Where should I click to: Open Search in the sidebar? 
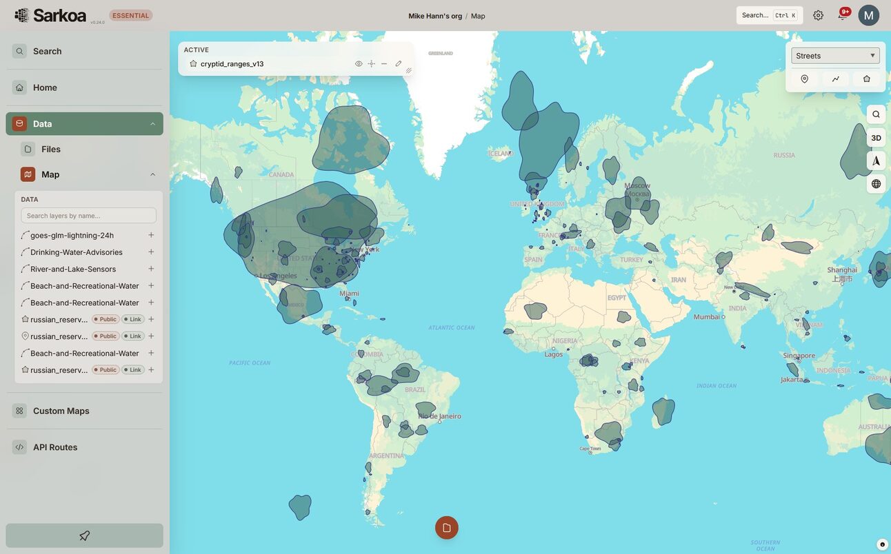[x=85, y=51]
